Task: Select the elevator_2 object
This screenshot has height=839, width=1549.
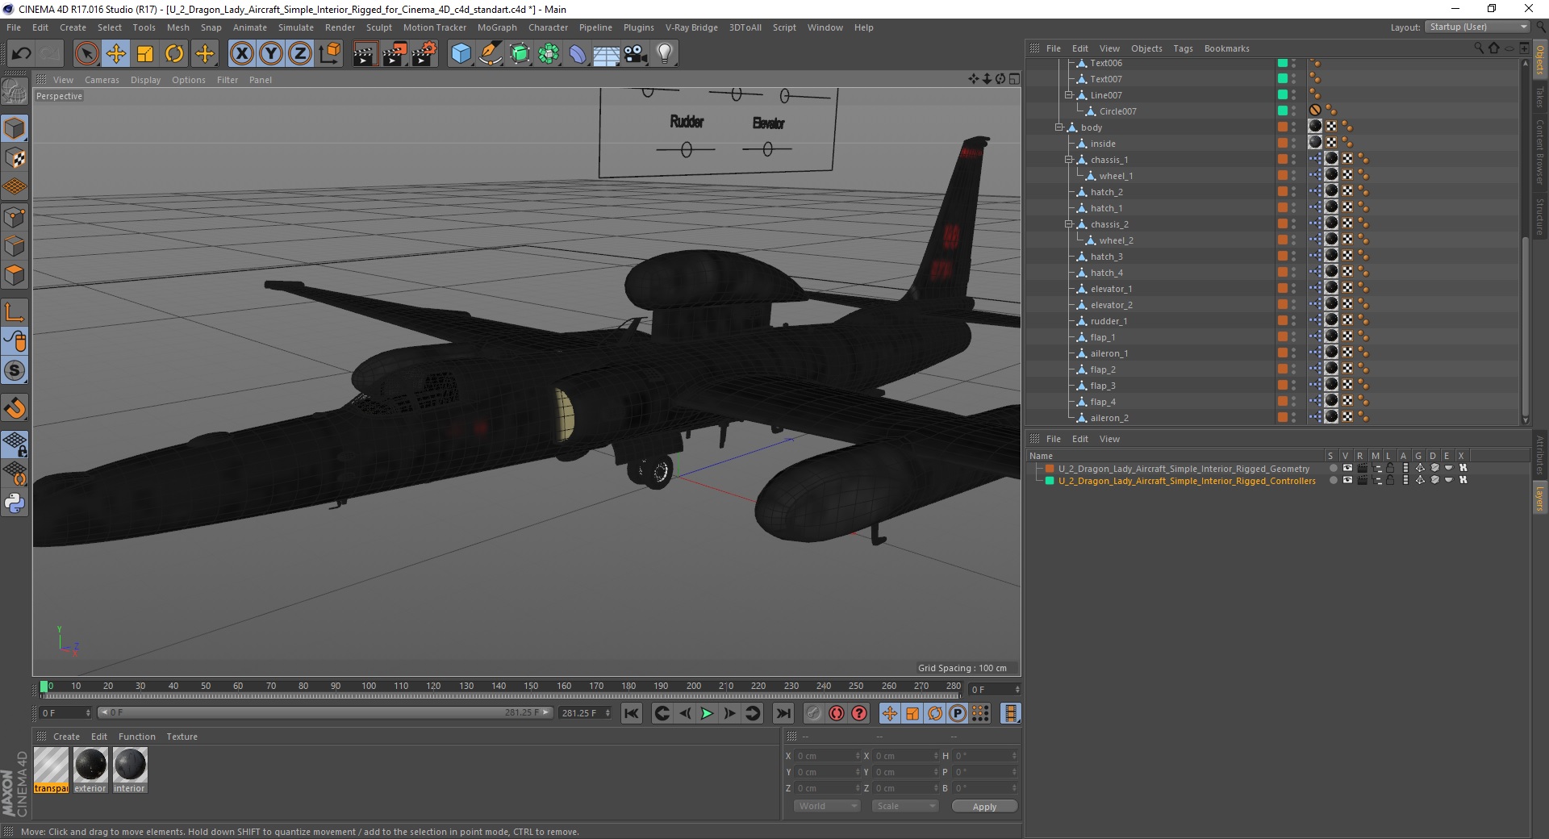Action: 1112,305
